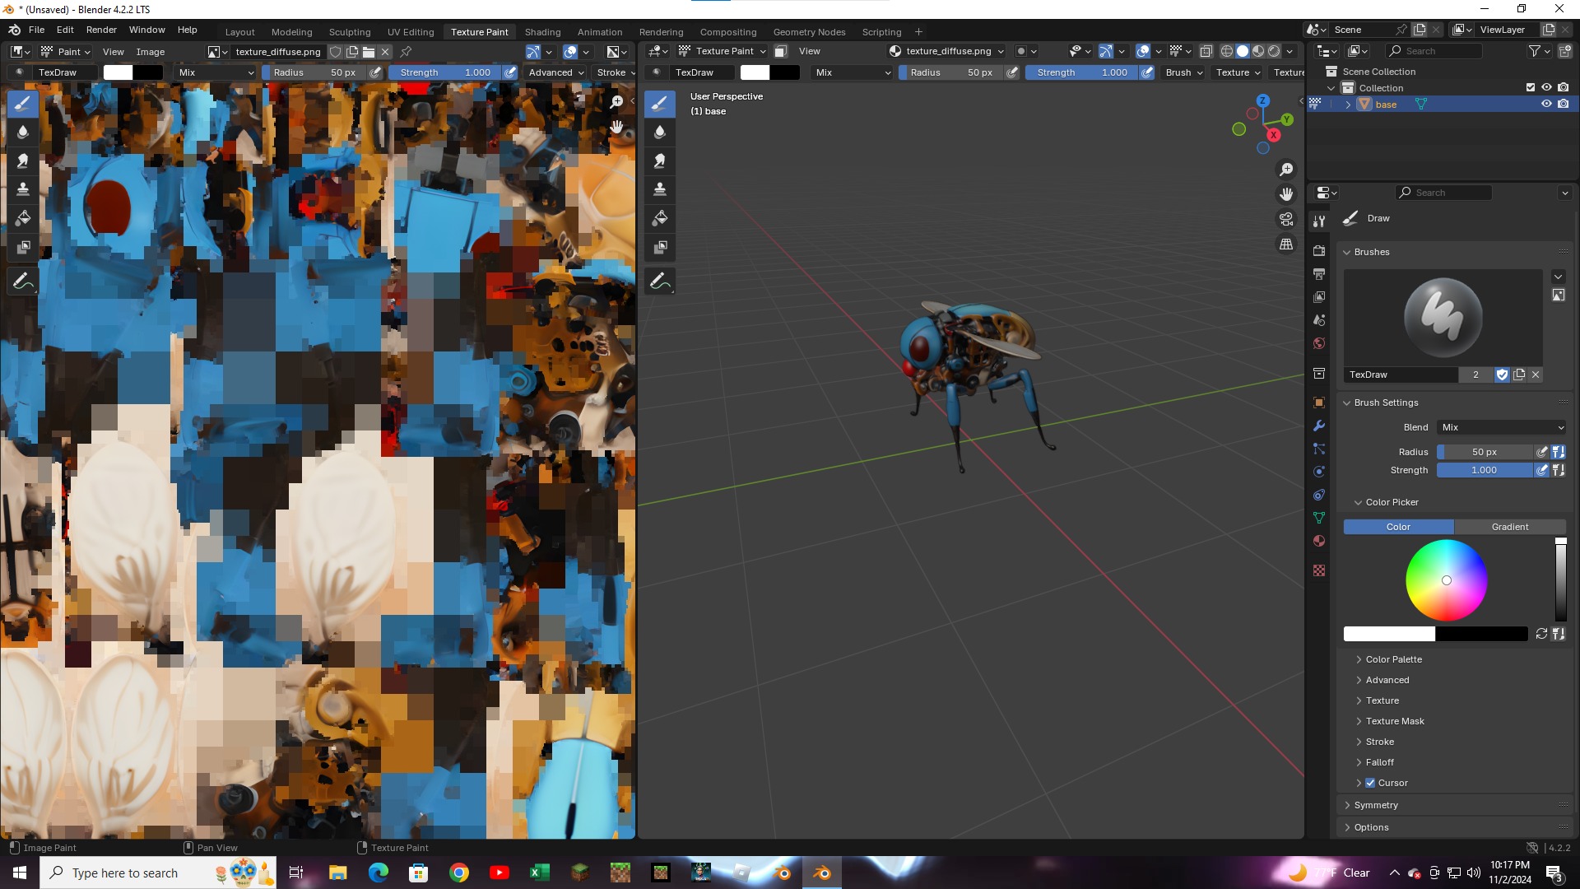This screenshot has height=889, width=1580.
Task: Select the Fill tool in 3D viewport
Action: click(660, 219)
